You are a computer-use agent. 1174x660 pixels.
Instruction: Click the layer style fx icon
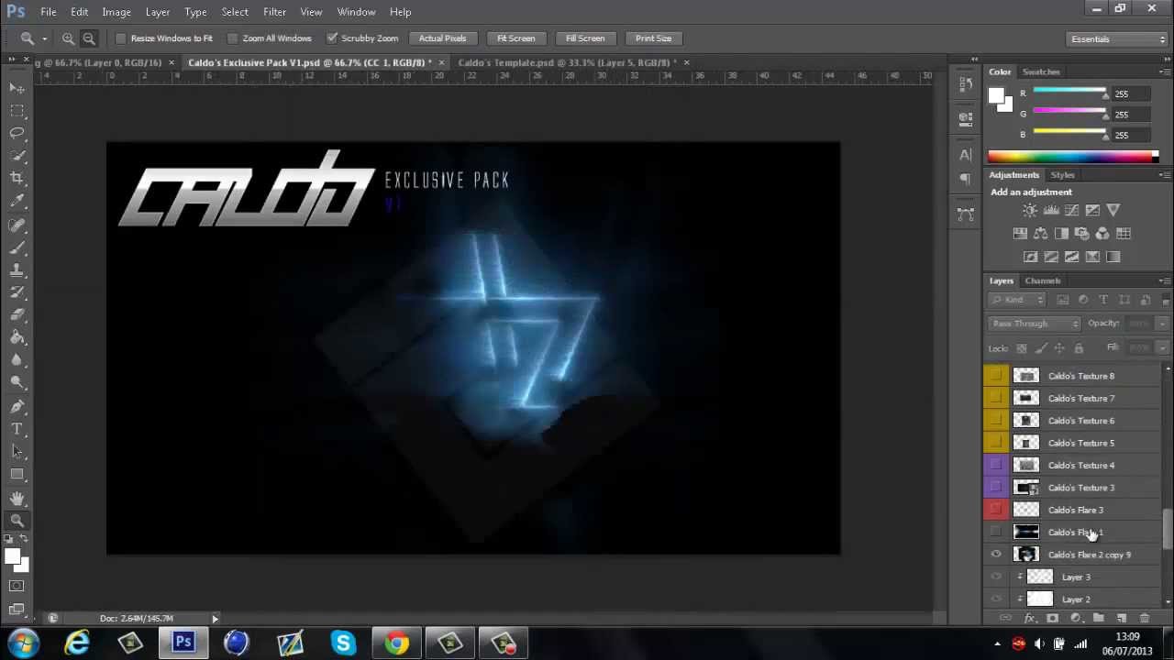[1029, 619]
